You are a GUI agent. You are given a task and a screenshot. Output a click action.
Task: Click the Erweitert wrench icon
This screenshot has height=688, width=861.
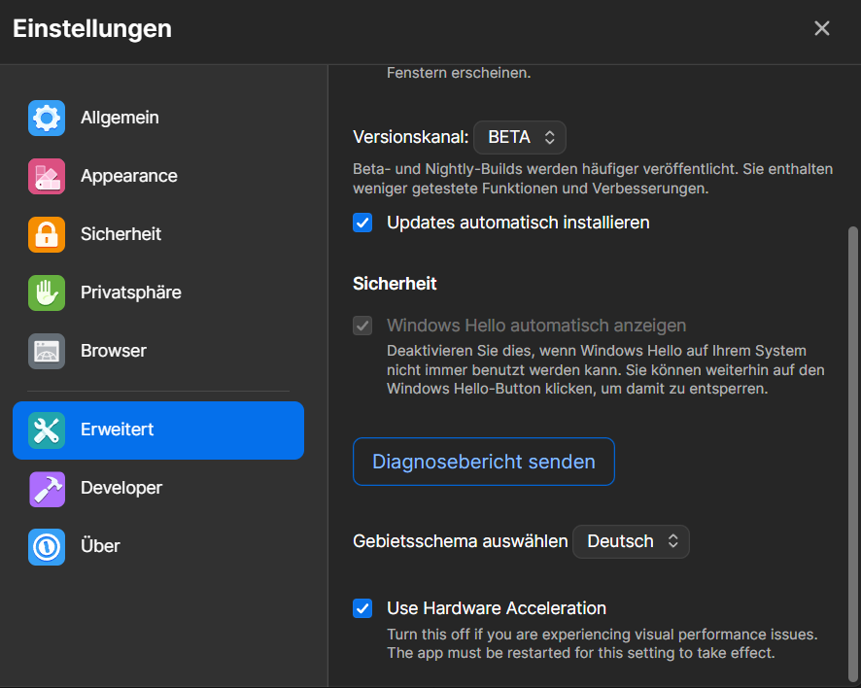(x=47, y=430)
